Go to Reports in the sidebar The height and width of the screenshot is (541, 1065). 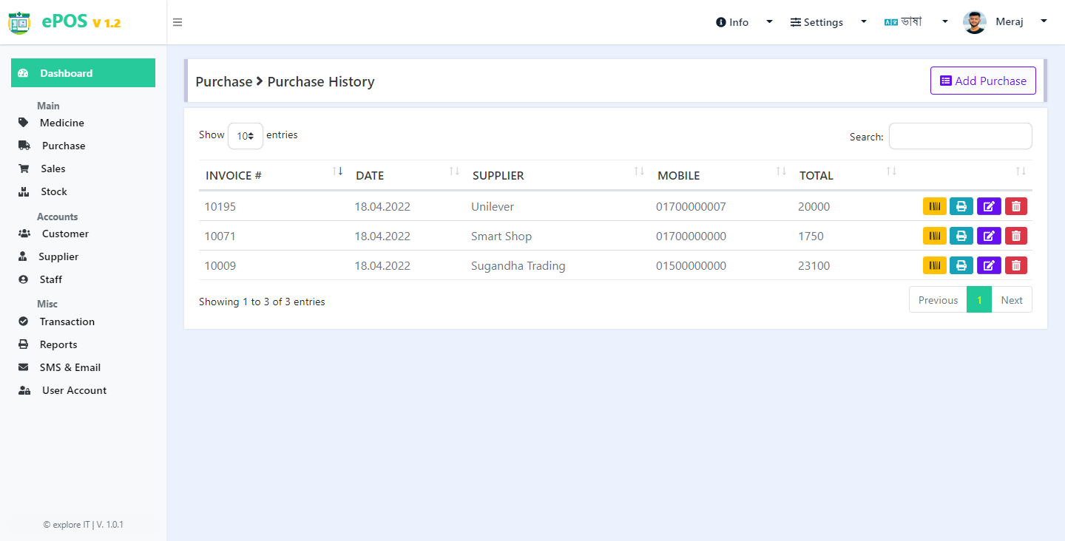[58, 344]
